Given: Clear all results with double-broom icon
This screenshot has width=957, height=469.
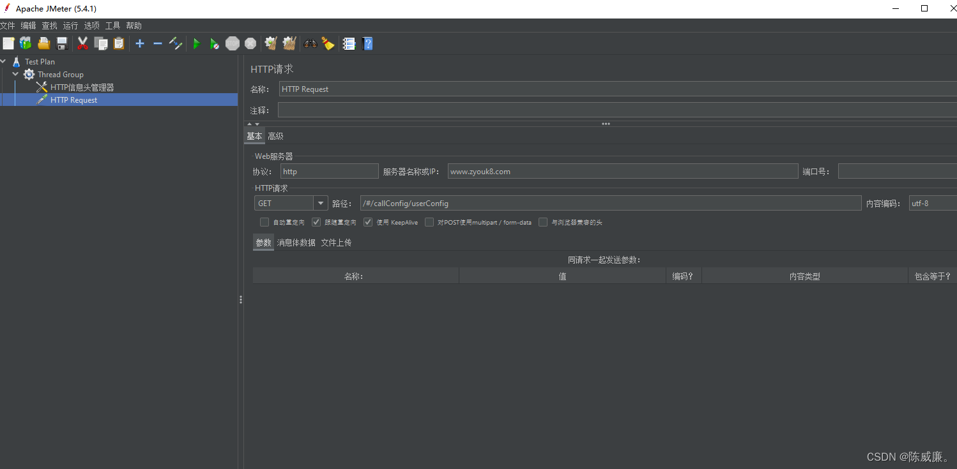Looking at the screenshot, I should (x=289, y=43).
